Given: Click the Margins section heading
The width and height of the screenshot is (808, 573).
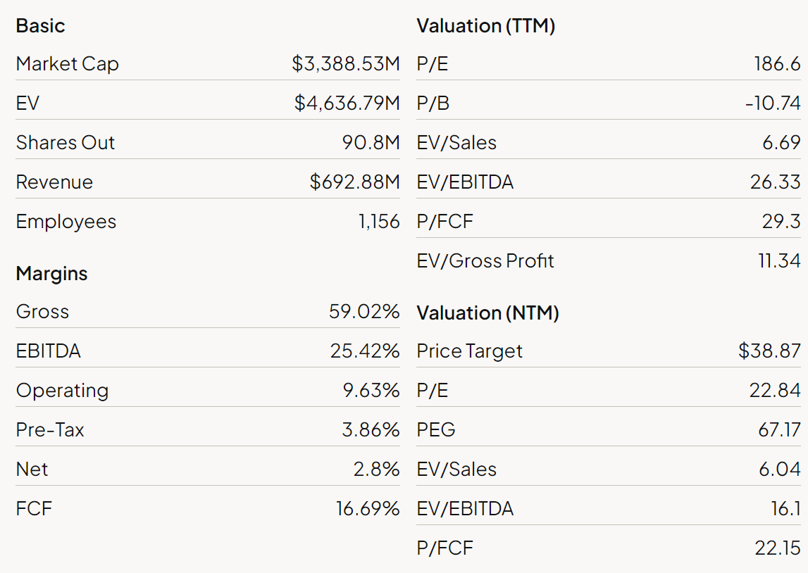Looking at the screenshot, I should 51,274.
